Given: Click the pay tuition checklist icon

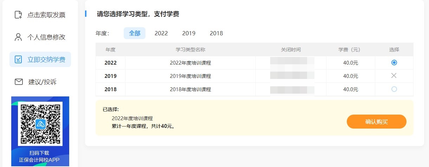Looking at the screenshot, I should tap(18, 59).
